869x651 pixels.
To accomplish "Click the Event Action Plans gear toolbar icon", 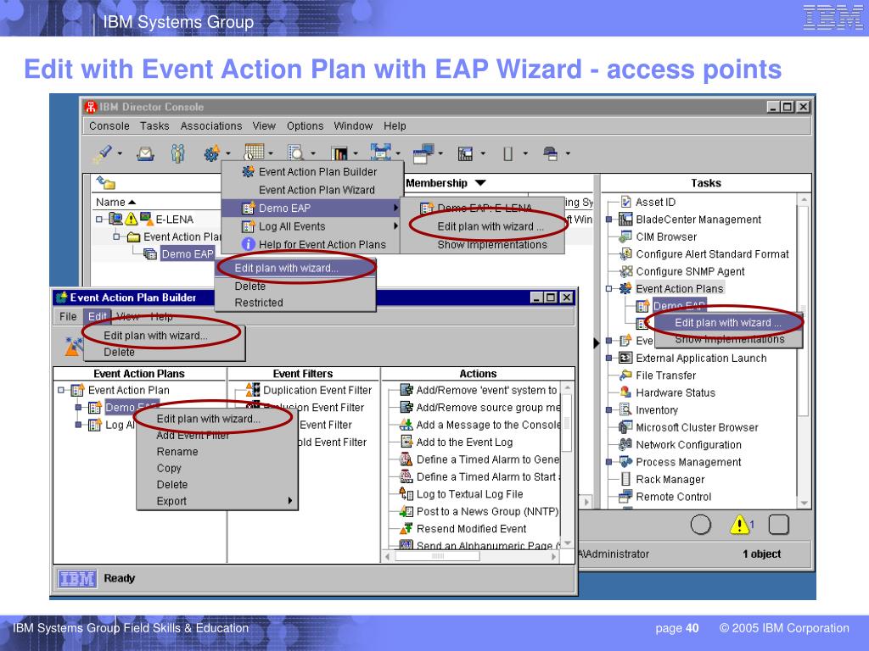I will tap(211, 153).
